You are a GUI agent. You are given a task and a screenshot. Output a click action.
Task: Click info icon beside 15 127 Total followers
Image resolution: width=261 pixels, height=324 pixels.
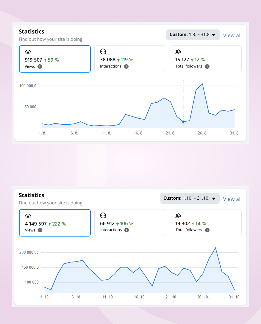pos(207,66)
